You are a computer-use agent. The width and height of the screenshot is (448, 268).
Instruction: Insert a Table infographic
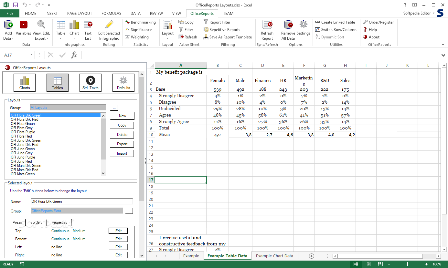(x=61, y=25)
